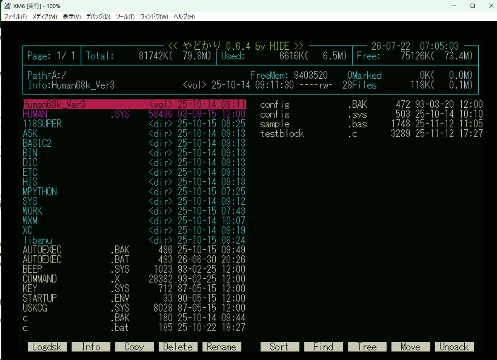Select the BEEP .SYS file
Screen dimensions: 497x360
tap(134, 269)
